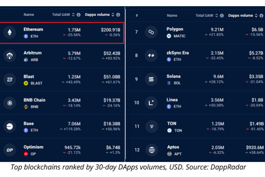The width and height of the screenshot is (265, 177).
Task: Click the Aptos chain logo icon
Action: [x=151, y=150]
